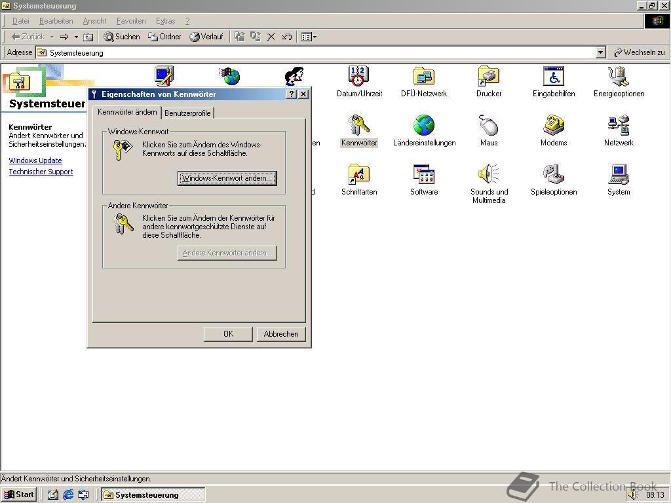Click the delete X toolbar icon

click(x=271, y=37)
